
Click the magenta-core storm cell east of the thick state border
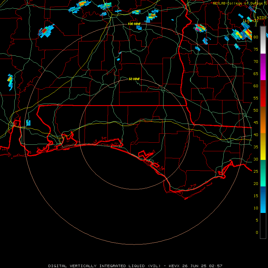(x=200, y=28)
